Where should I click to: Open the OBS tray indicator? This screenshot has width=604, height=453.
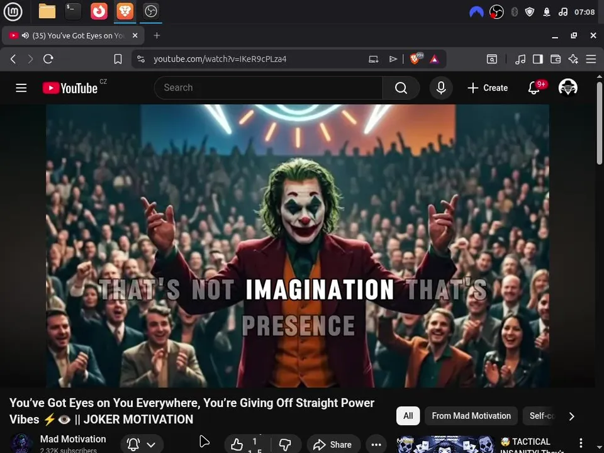pos(496,12)
